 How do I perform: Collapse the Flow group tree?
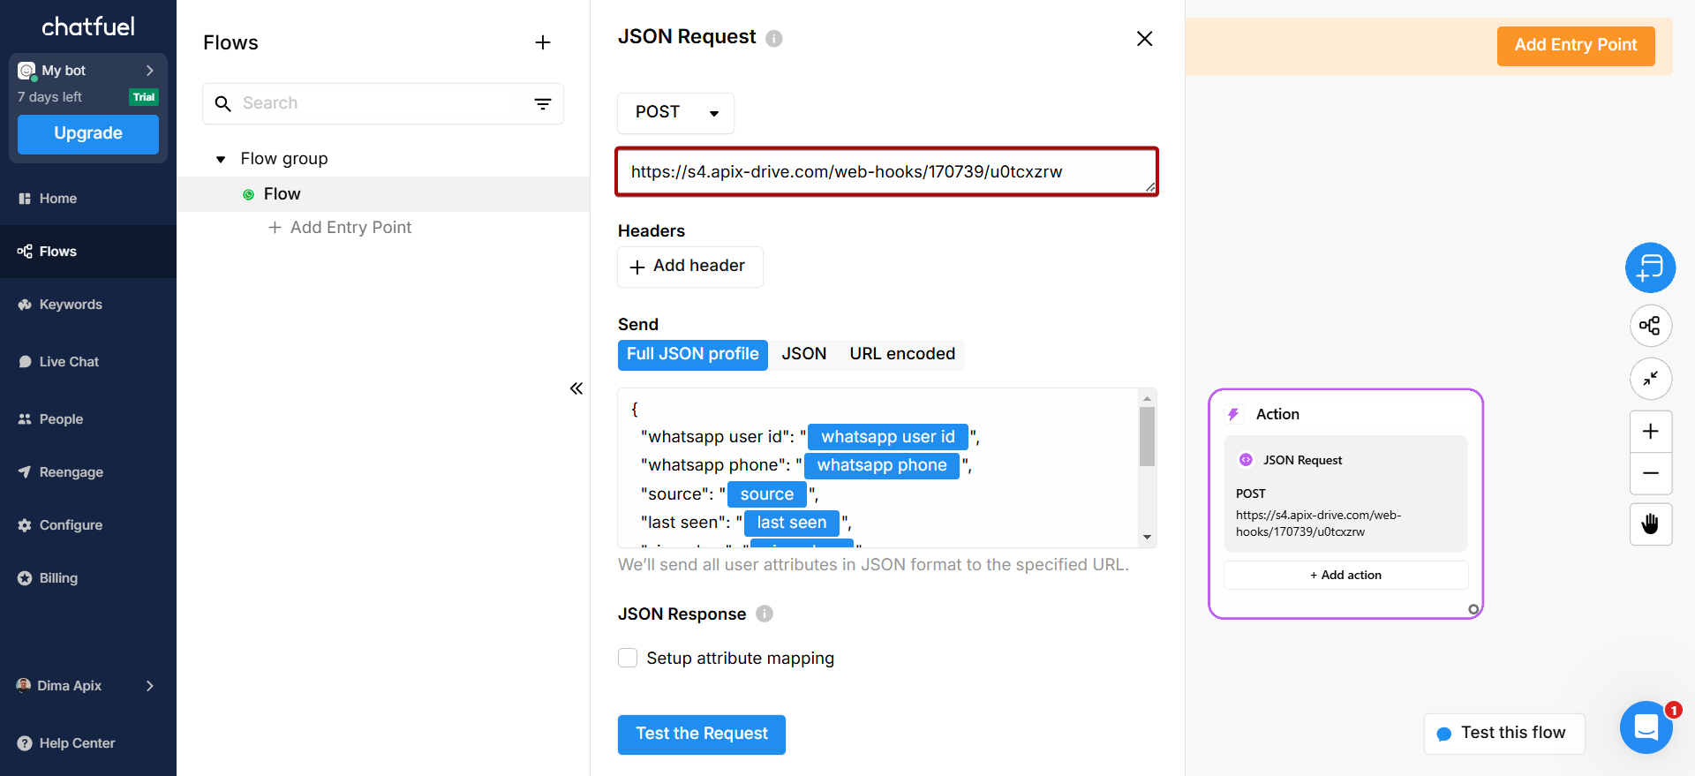pyautogui.click(x=221, y=160)
